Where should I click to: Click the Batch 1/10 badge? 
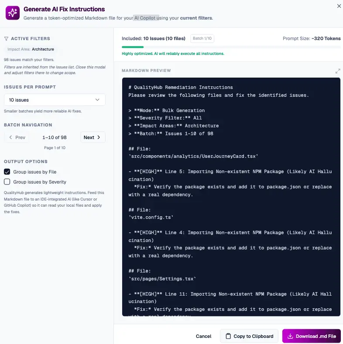(202, 38)
